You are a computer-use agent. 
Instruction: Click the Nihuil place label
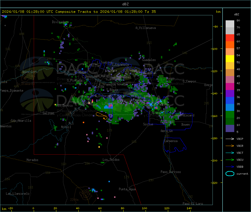click(66, 127)
